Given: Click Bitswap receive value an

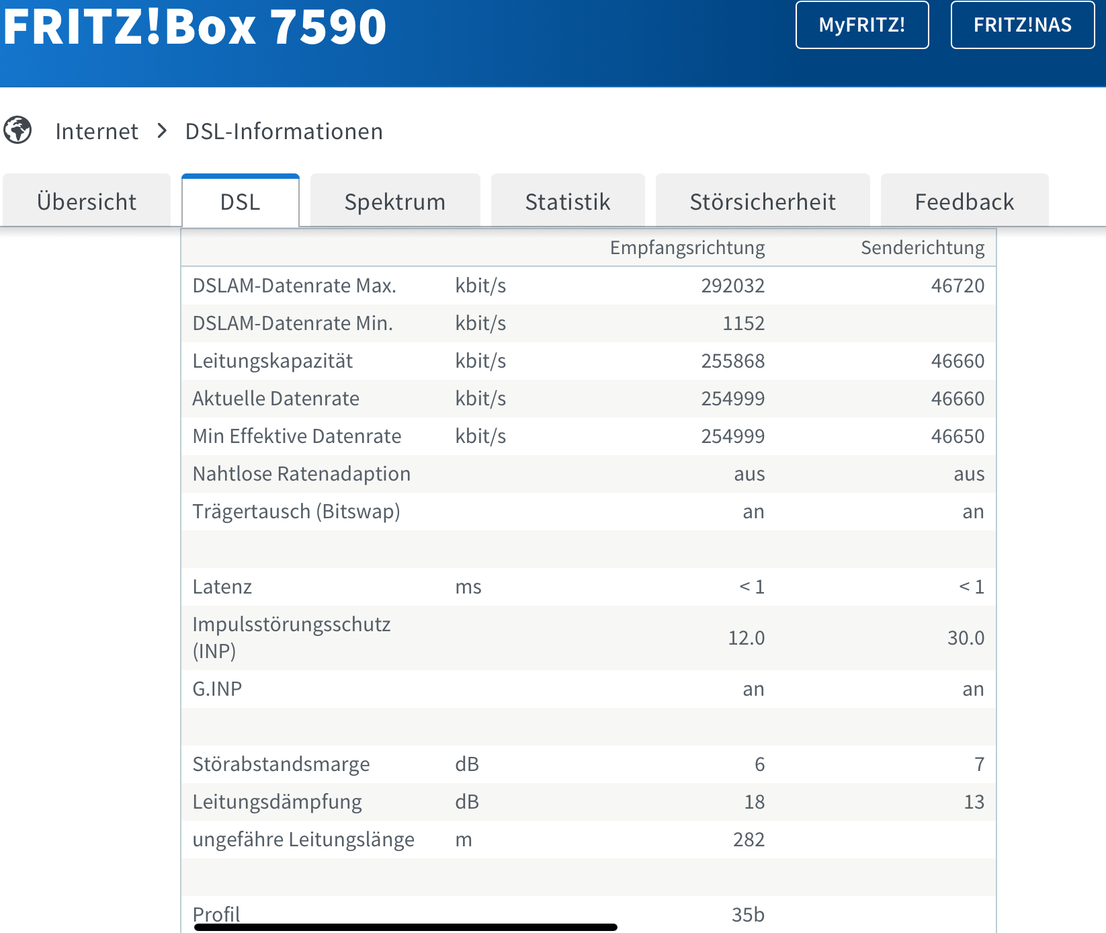Looking at the screenshot, I should [x=753, y=512].
